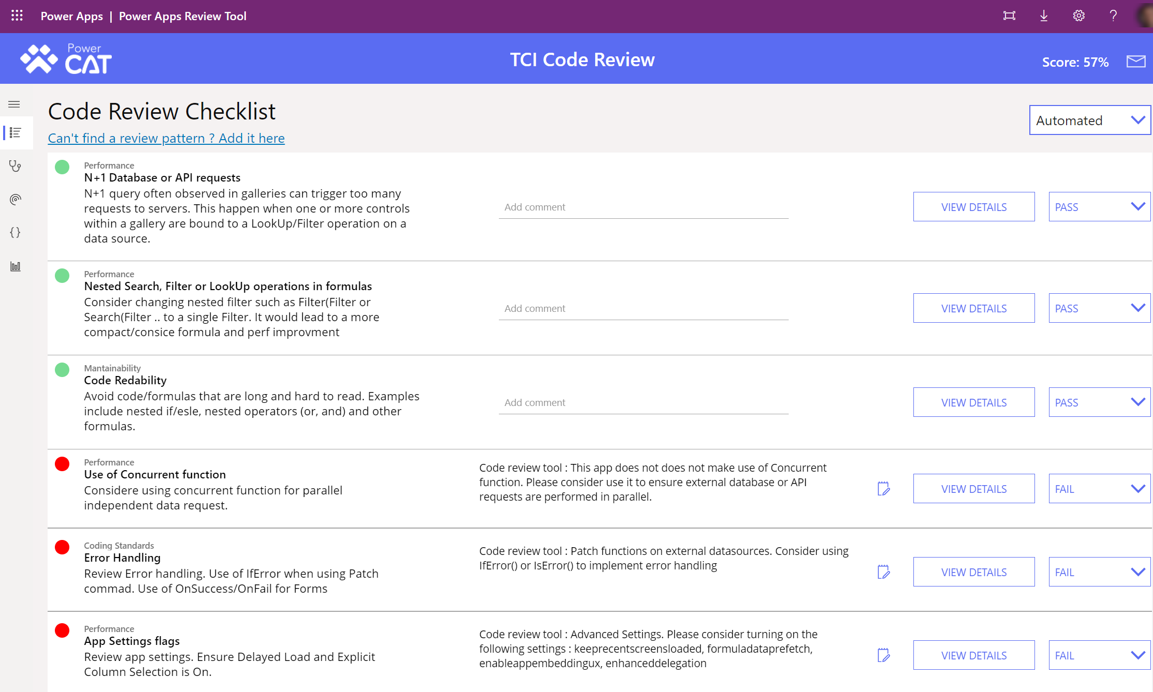The height and width of the screenshot is (692, 1153).
Task: Open PASS dropdown for N+1 Database requests
Action: 1100,206
